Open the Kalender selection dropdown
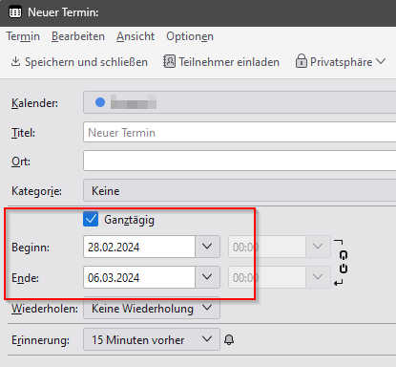This screenshot has height=367, width=396. (240, 102)
